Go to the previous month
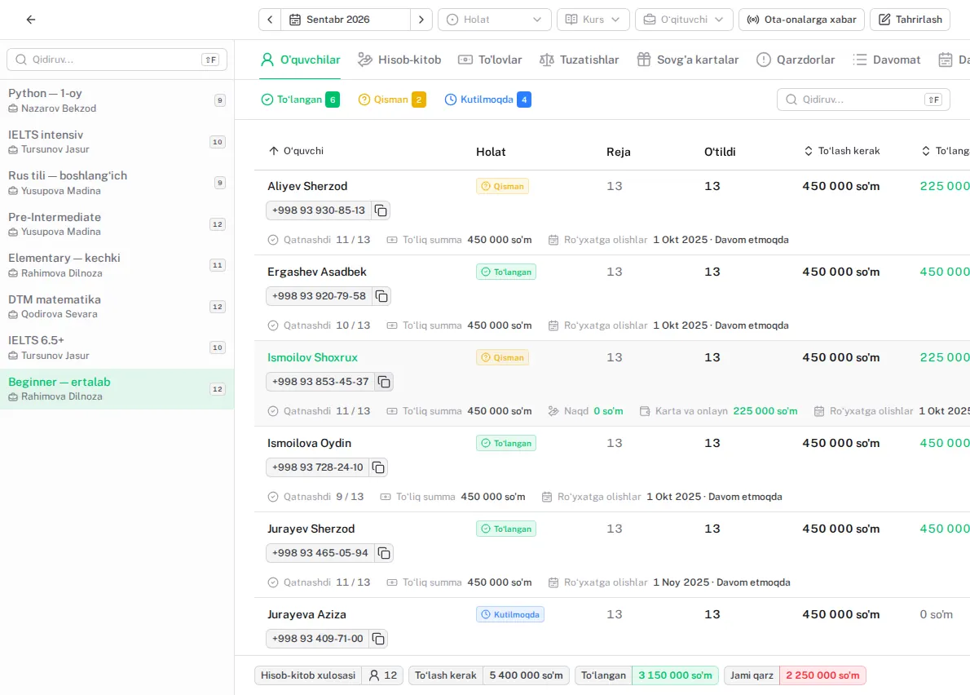Viewport: 970px width, 695px height. (270, 20)
